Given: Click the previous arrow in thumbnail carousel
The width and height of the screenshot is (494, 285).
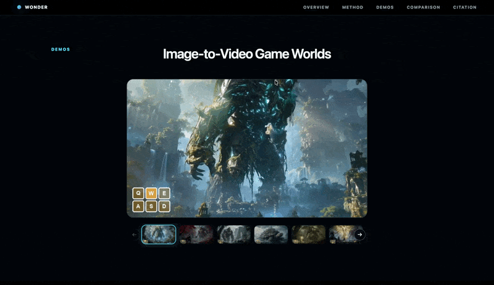Looking at the screenshot, I should click(134, 234).
